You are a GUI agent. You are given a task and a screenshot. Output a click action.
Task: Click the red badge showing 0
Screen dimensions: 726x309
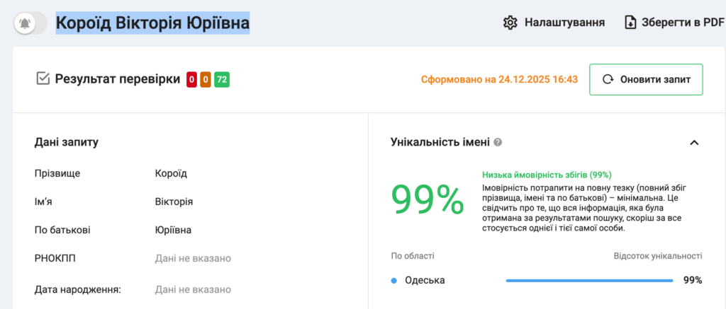point(191,80)
